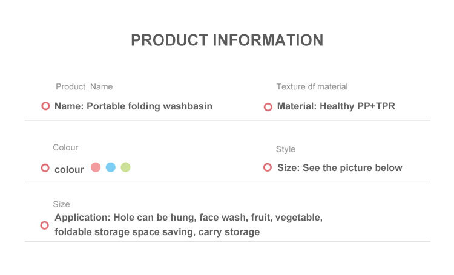Select the blue colour dot
454x275 pixels.
[111, 167]
